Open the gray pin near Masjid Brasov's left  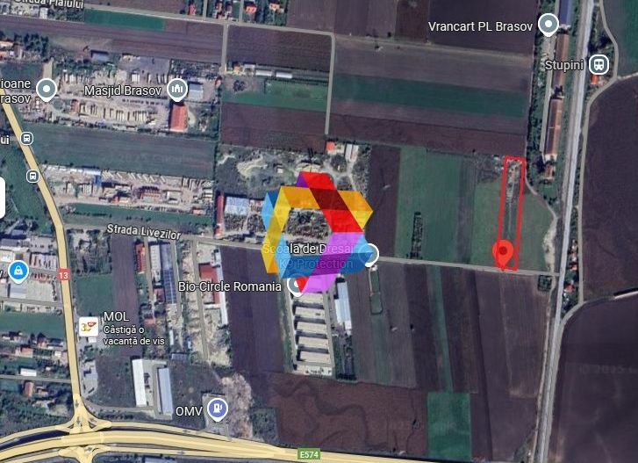click(47, 90)
